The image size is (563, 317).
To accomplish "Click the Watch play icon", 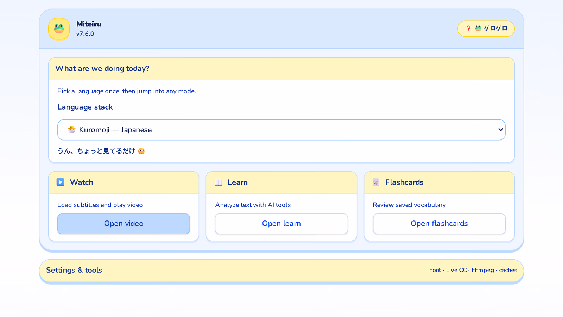I will click(61, 182).
